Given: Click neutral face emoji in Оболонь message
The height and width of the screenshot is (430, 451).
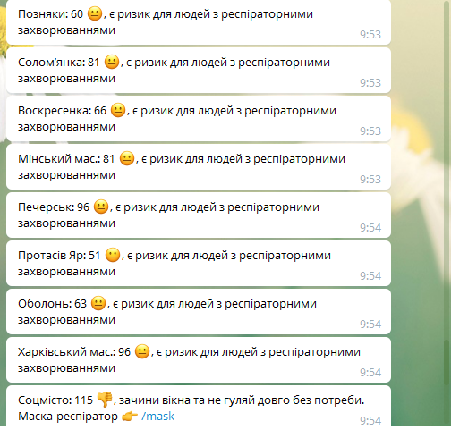Looking at the screenshot, I should [98, 303].
